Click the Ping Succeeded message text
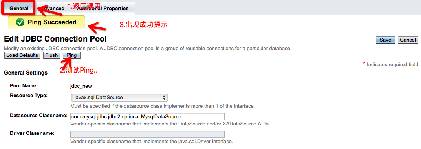This screenshot has height=149, width=421. click(52, 22)
